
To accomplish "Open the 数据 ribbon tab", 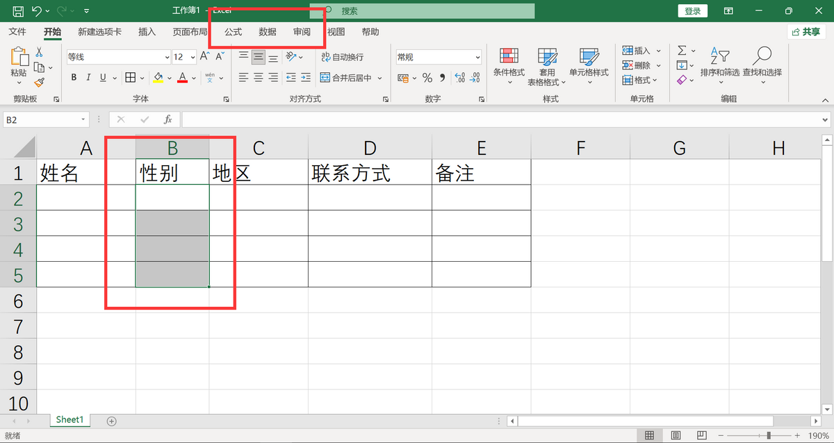I will click(268, 32).
